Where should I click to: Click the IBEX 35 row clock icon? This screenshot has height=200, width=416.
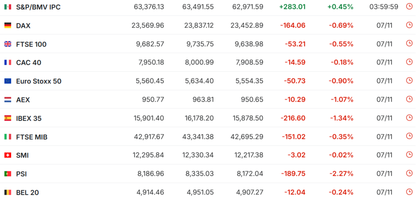pos(409,118)
